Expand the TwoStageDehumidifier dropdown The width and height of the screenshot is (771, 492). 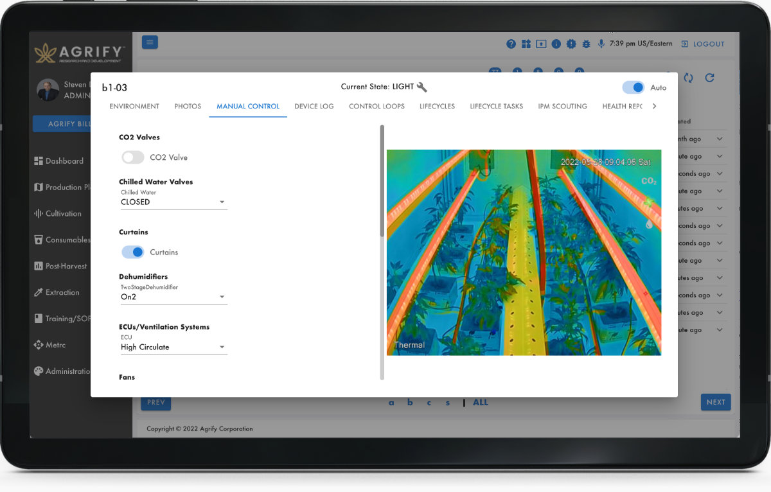click(x=173, y=297)
